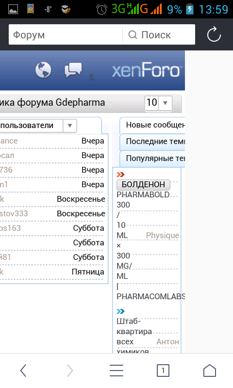This screenshot has height=388, width=233.
Task: Click the БОЛДЕНОН prefix button
Action: click(143, 184)
